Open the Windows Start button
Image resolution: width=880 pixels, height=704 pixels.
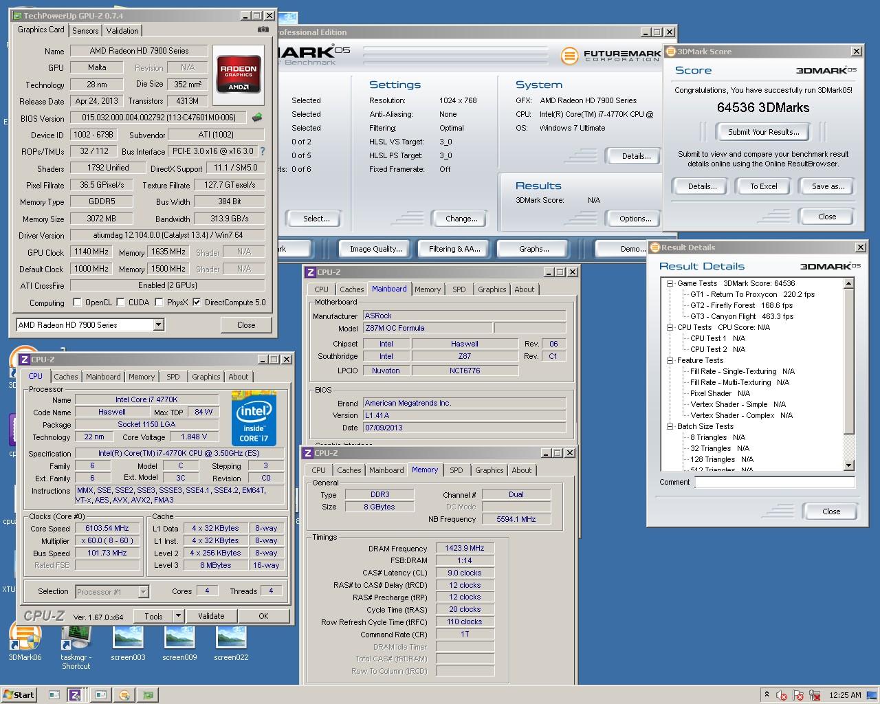pos(19,695)
